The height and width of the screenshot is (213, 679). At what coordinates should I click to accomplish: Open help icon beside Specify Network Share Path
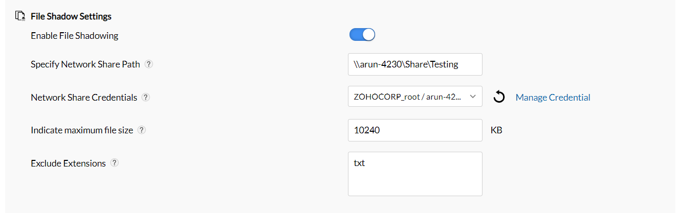pyautogui.click(x=148, y=64)
